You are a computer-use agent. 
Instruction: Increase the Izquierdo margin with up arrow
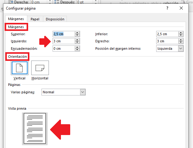click(77, 40)
